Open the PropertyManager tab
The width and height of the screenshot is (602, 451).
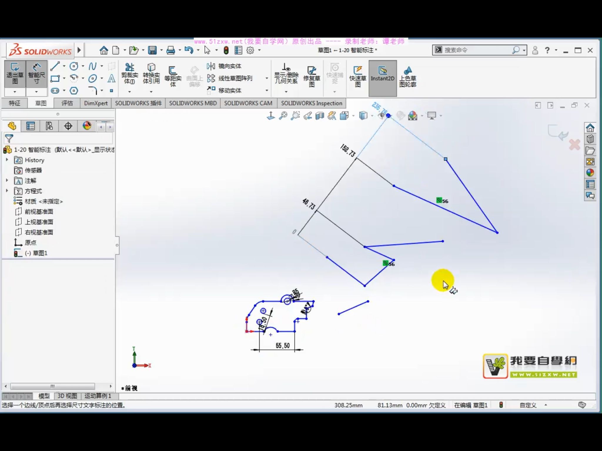pyautogui.click(x=30, y=126)
